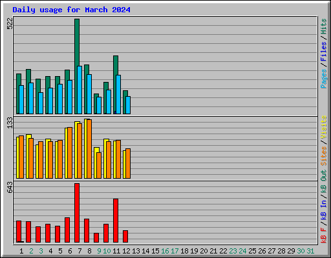The height and width of the screenshot is (258, 331).
Task: Click the chart title 'Daily usage for March 2024'
Action: (x=71, y=10)
